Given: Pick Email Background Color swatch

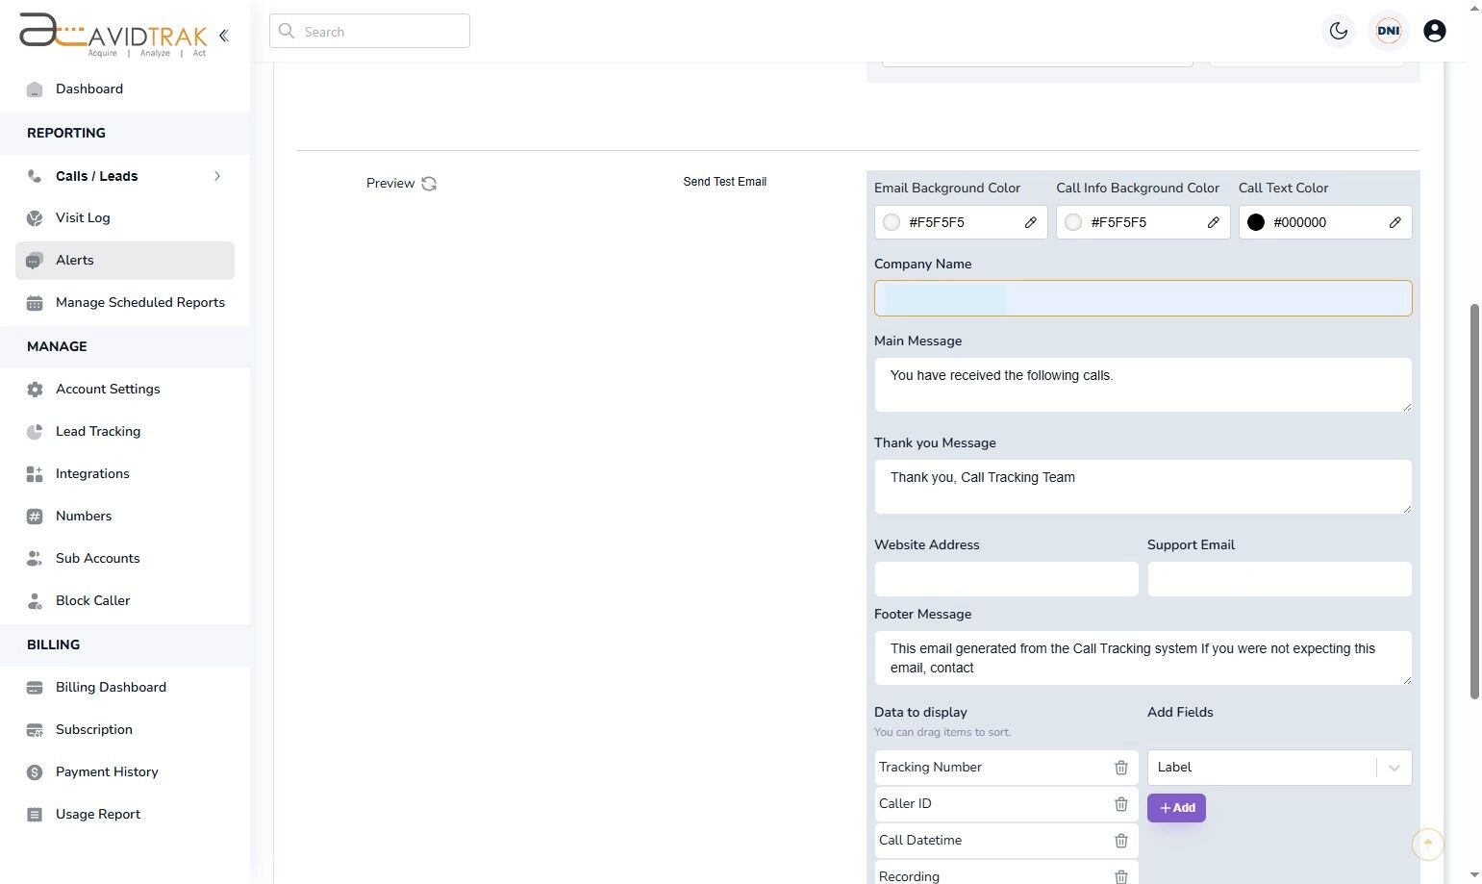Looking at the screenshot, I should pos(892,222).
